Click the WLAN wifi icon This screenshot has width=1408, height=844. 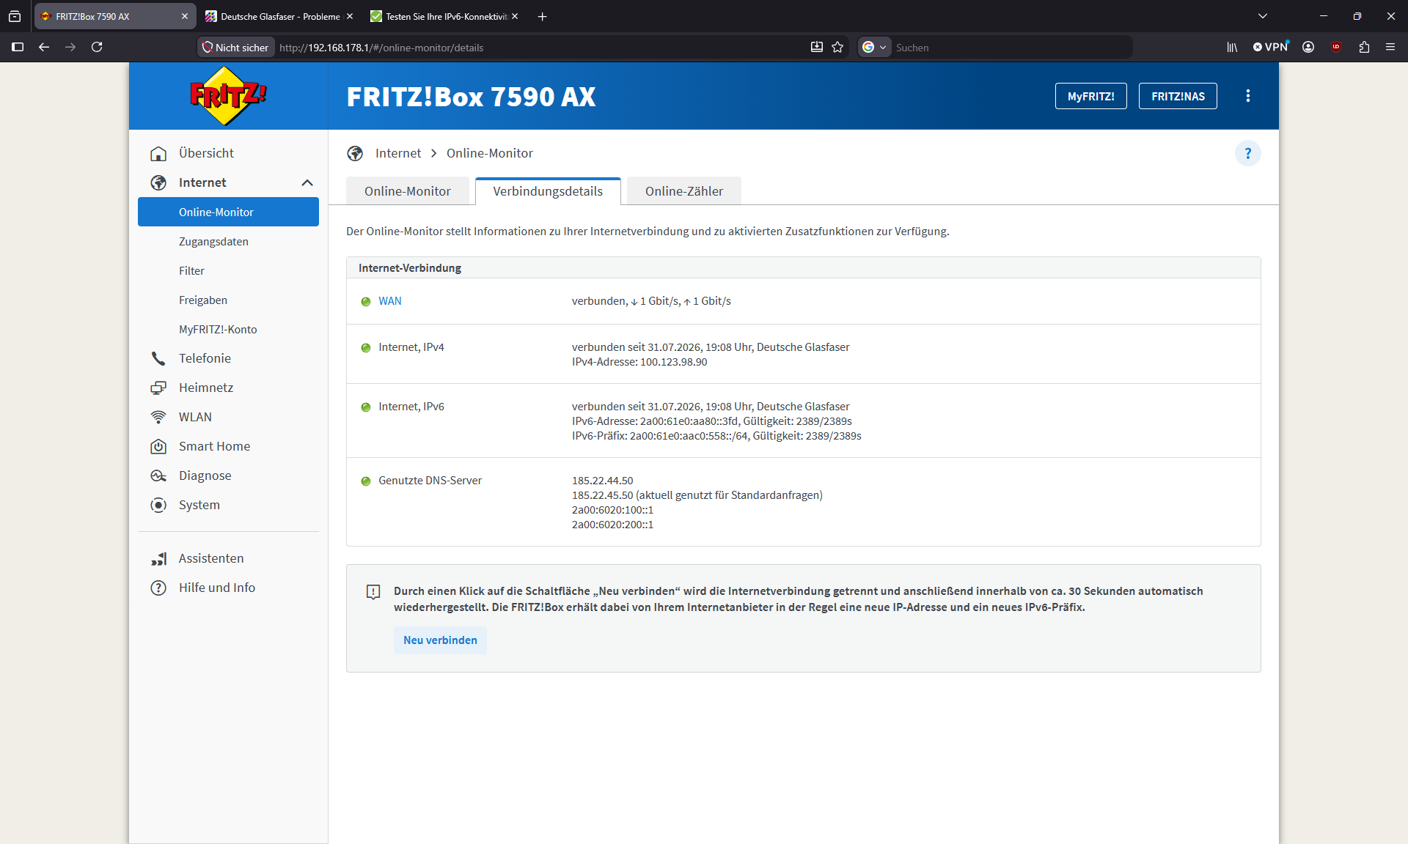158,417
